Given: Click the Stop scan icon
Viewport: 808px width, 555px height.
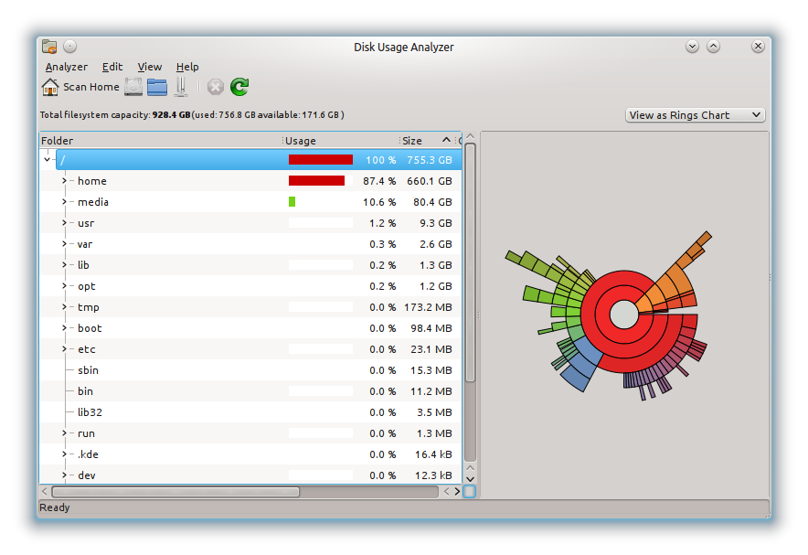Looking at the screenshot, I should [x=216, y=87].
